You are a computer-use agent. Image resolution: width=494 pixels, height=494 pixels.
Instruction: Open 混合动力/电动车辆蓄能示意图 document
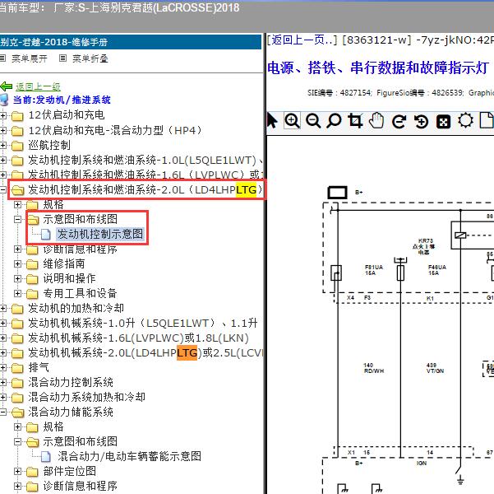click(129, 456)
